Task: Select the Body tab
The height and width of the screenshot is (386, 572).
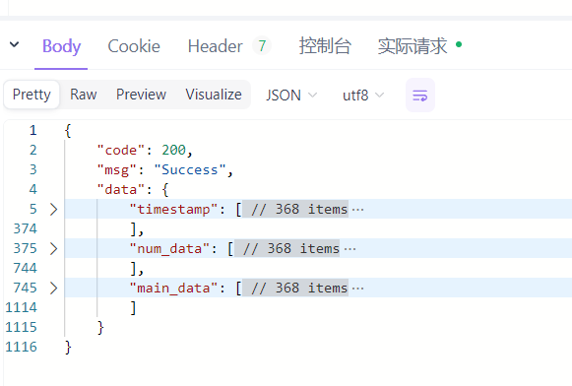Action: 61,46
